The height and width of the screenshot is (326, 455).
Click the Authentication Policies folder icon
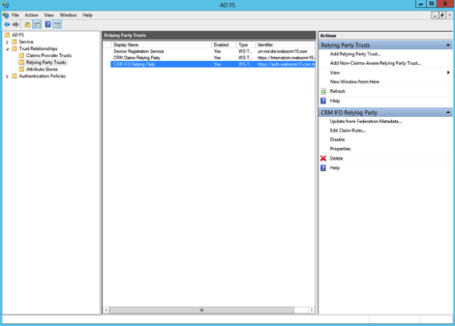coord(14,76)
